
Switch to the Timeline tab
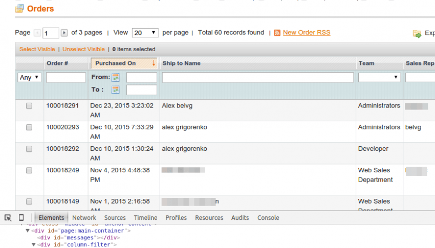click(146, 218)
